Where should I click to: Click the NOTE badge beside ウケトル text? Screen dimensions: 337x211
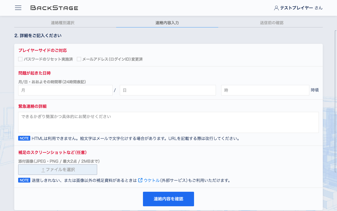tap(24, 180)
